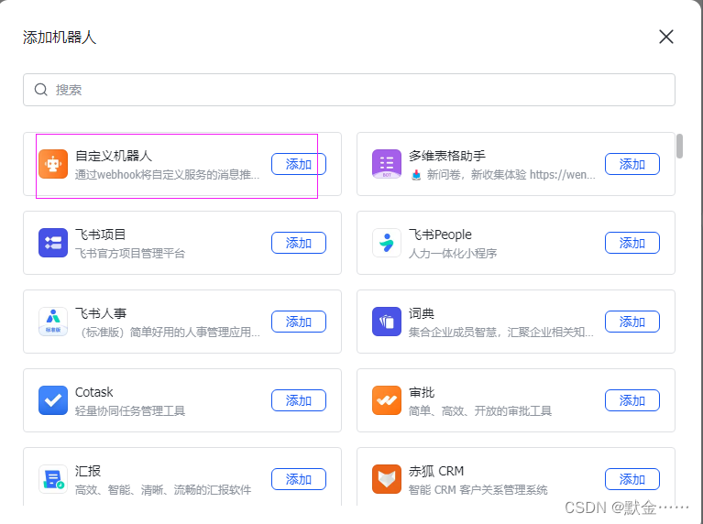703x524 pixels.
Task: Click the 飞书People title text
Action: (x=440, y=235)
